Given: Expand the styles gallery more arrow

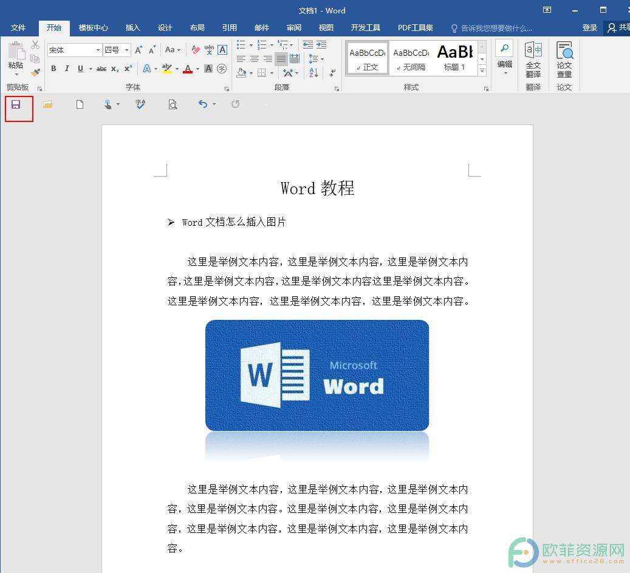Looking at the screenshot, I should pos(482,71).
